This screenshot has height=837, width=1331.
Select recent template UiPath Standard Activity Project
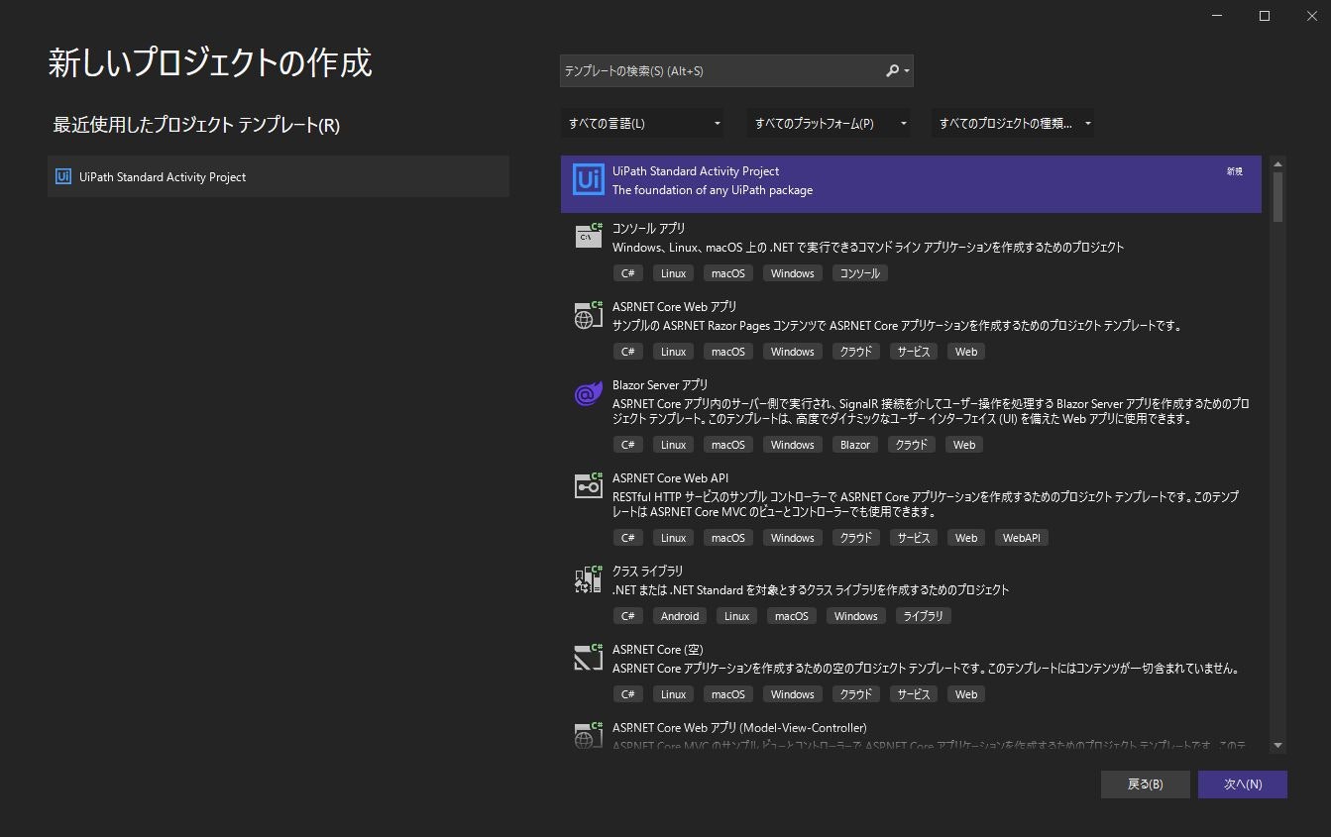[x=278, y=176]
